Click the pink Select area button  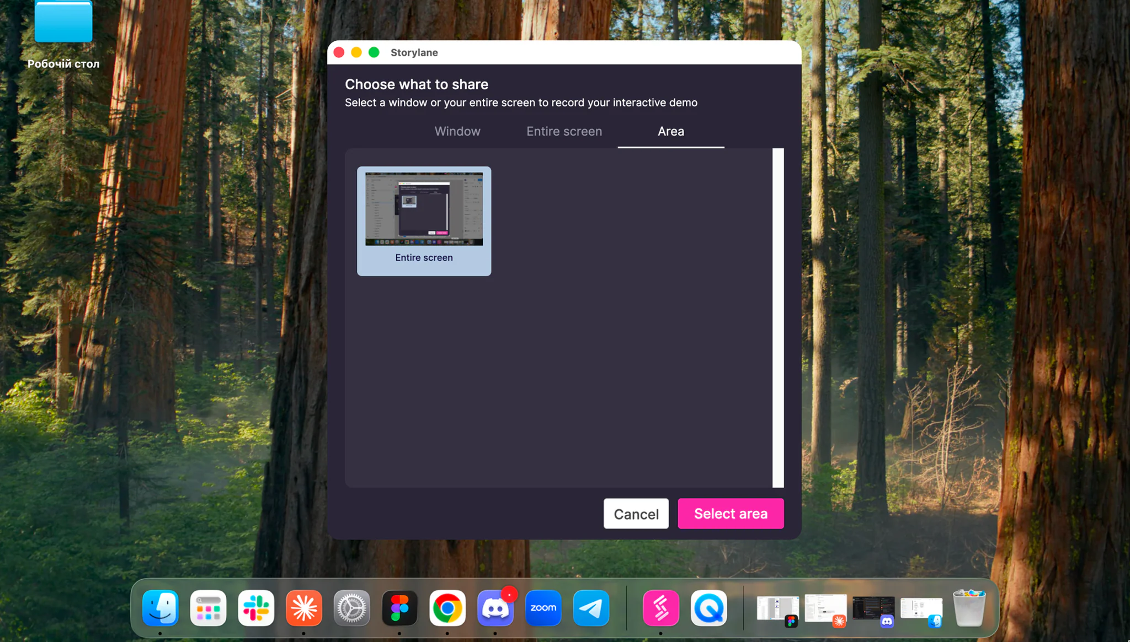pos(731,514)
